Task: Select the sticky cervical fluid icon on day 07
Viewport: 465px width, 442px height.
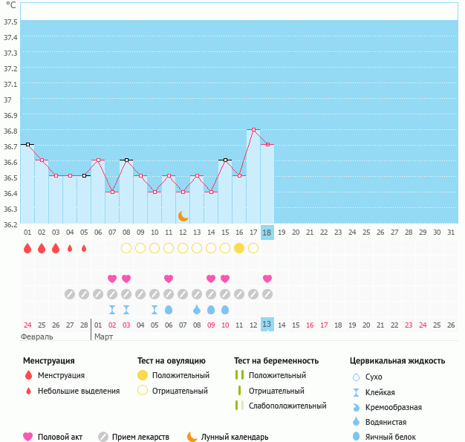Action: coord(112,310)
